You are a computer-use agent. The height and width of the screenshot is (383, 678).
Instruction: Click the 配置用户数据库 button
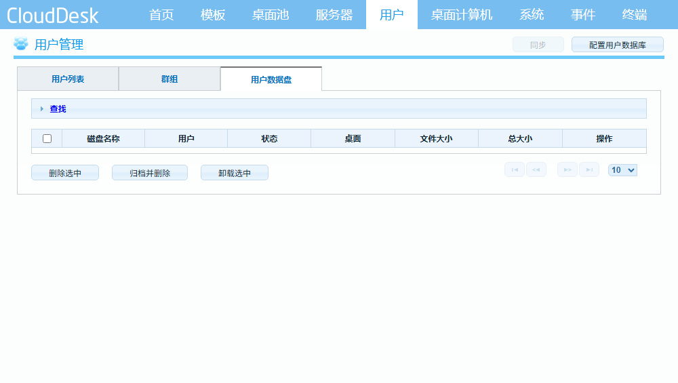tap(618, 45)
